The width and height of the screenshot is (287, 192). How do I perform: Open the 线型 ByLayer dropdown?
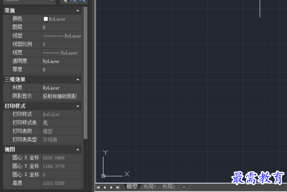coord(61,36)
